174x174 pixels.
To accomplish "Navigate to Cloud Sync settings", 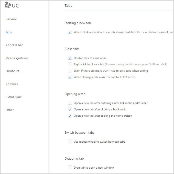I will tap(13, 97).
